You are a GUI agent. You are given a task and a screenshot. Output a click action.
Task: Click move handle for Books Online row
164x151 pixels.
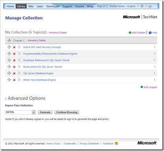[9, 66]
